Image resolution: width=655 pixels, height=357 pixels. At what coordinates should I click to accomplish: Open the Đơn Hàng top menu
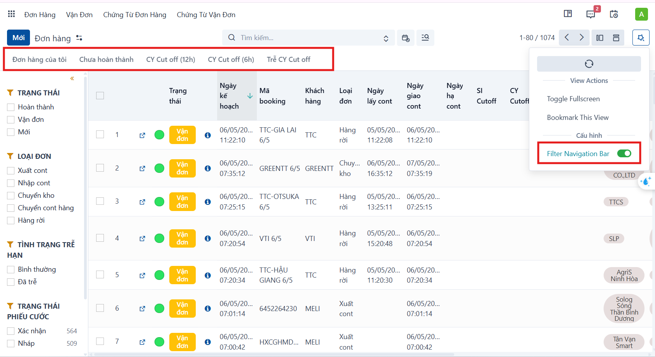[40, 15]
